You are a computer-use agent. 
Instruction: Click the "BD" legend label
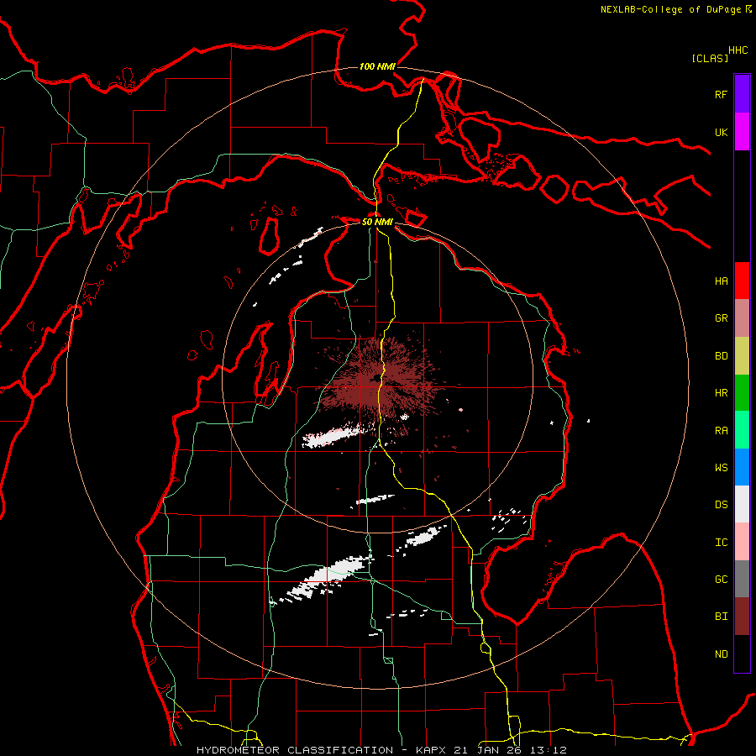click(721, 356)
